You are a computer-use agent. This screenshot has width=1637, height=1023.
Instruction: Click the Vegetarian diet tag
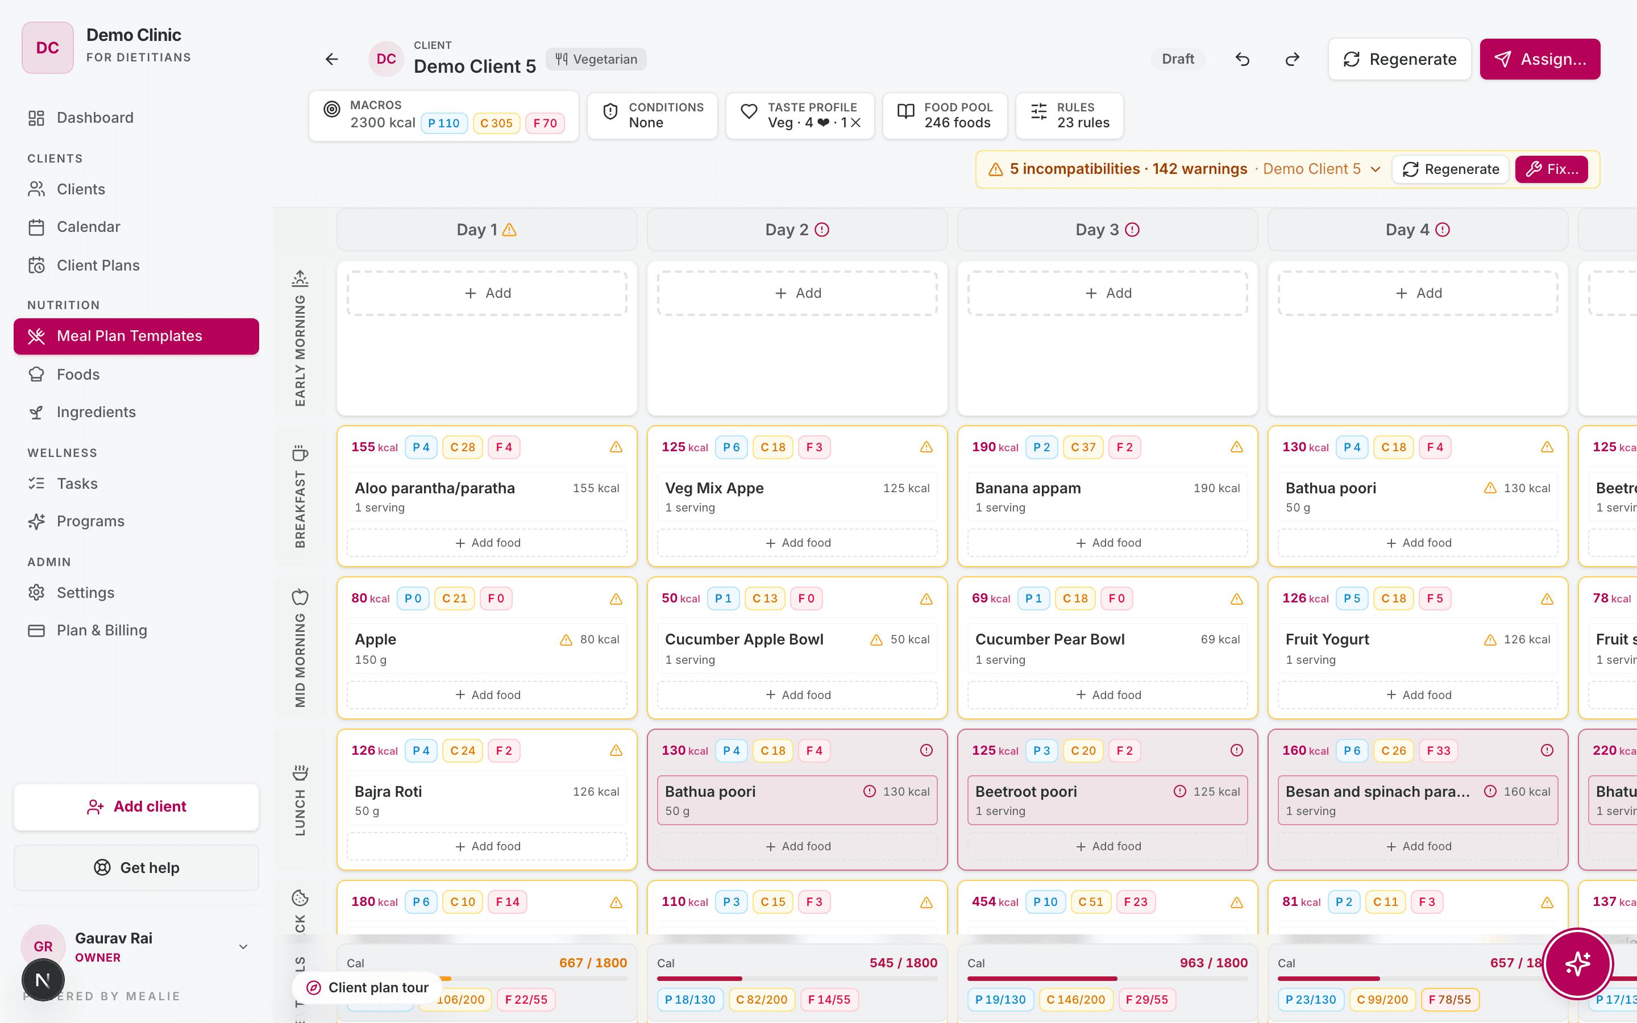(x=596, y=59)
